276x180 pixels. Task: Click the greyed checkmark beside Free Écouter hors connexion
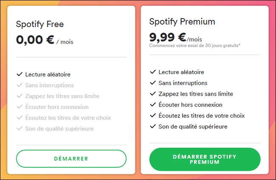pos(19,107)
